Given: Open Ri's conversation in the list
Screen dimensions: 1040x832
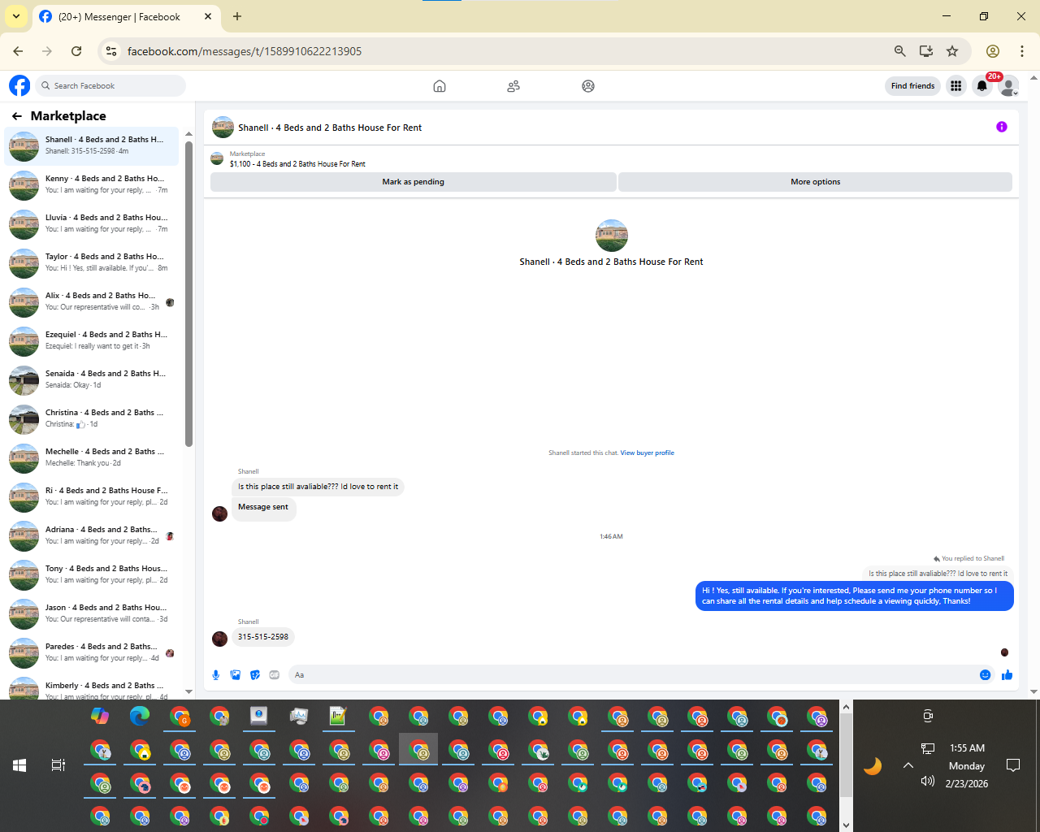Looking at the screenshot, I should [91, 496].
